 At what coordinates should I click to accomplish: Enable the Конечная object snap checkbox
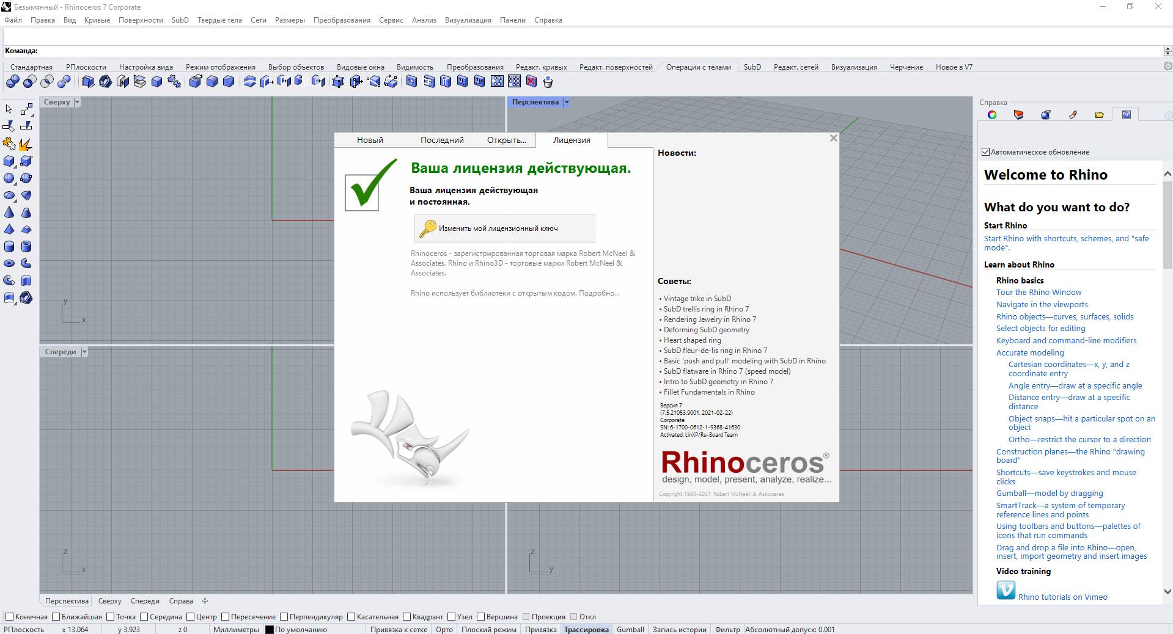pyautogui.click(x=9, y=617)
